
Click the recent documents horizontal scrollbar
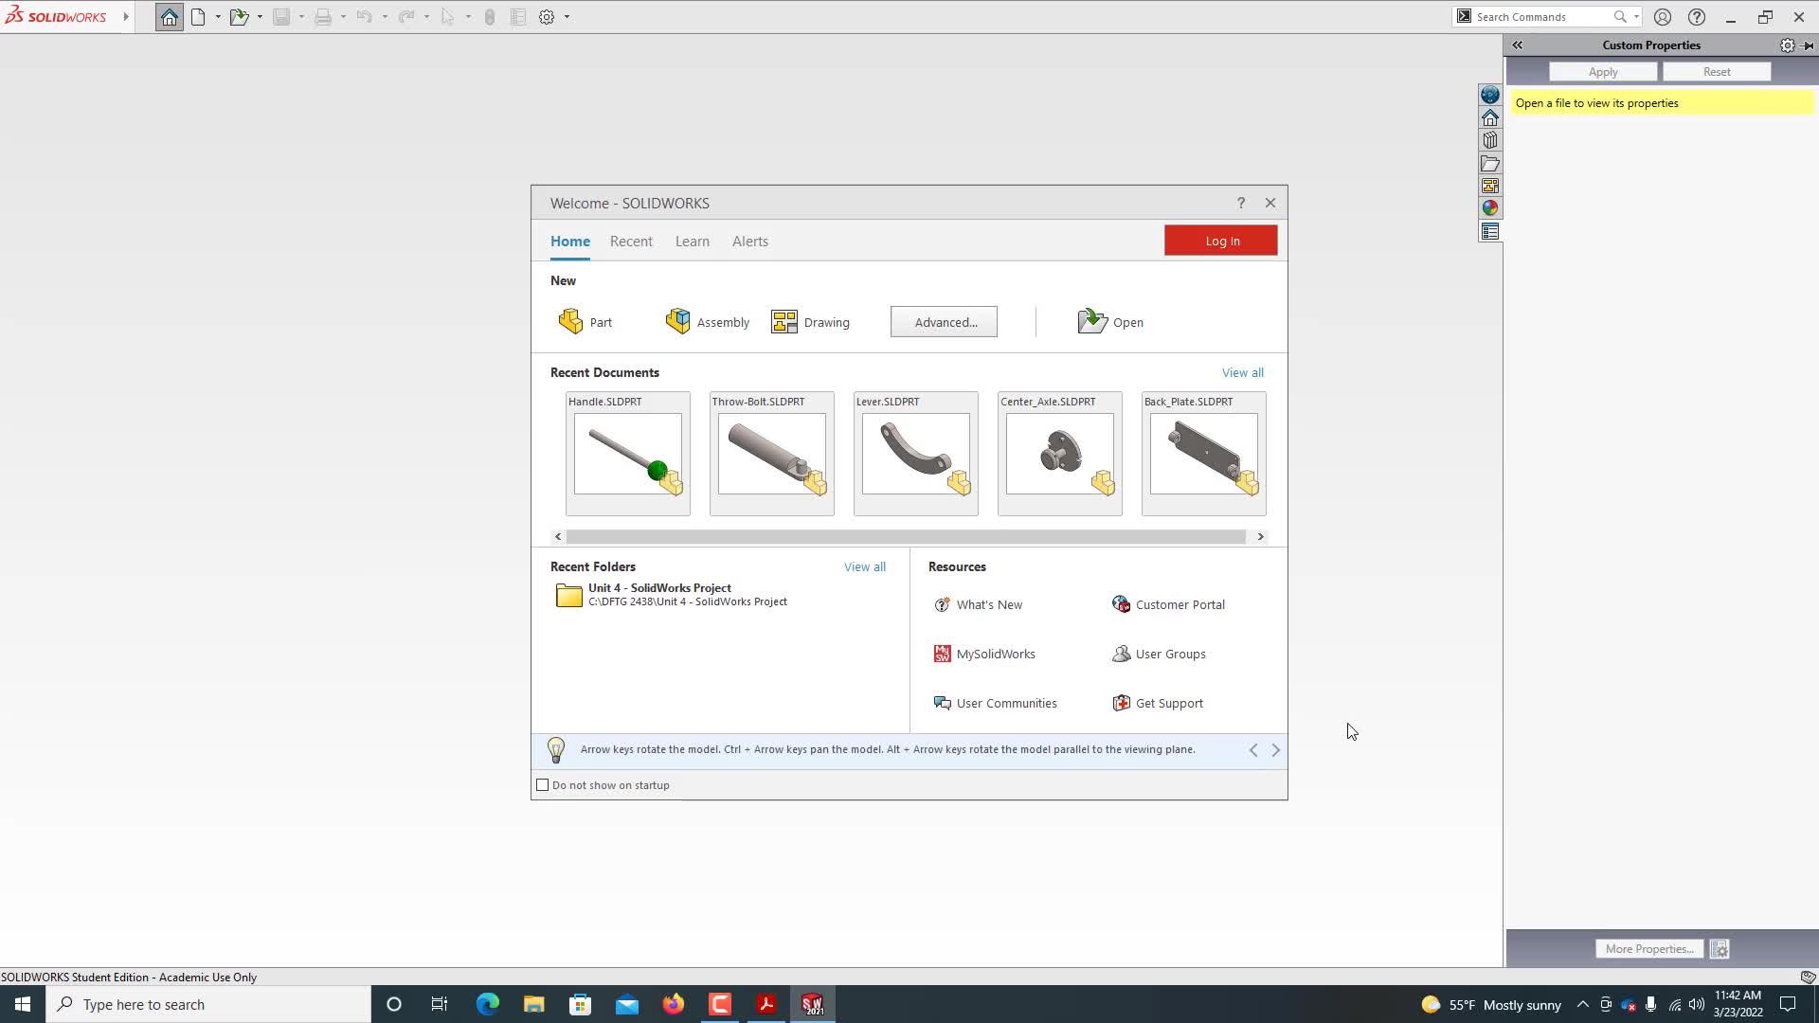pos(906,537)
